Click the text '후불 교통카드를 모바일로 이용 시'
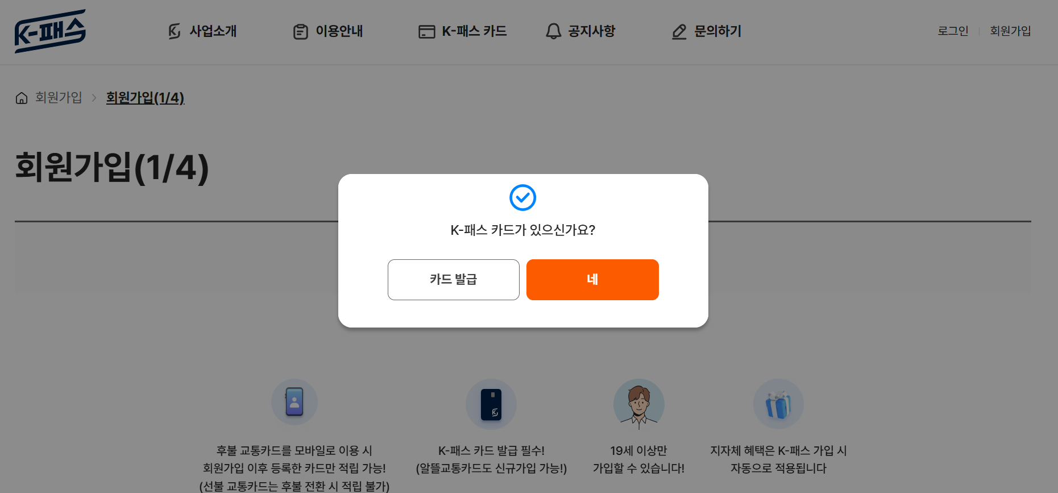The image size is (1058, 493). click(294, 451)
